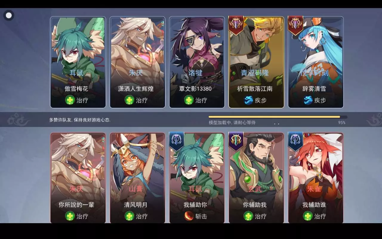Click player name 覃文影13380
This screenshot has height=239, width=382.
pos(195,89)
